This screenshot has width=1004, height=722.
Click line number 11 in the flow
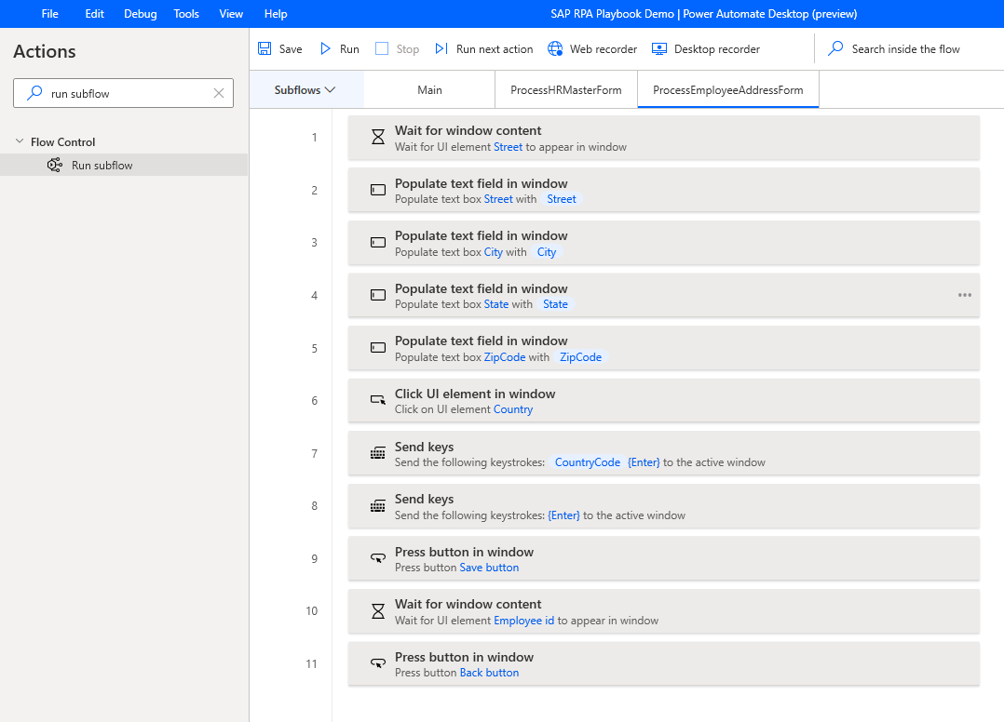click(x=311, y=663)
